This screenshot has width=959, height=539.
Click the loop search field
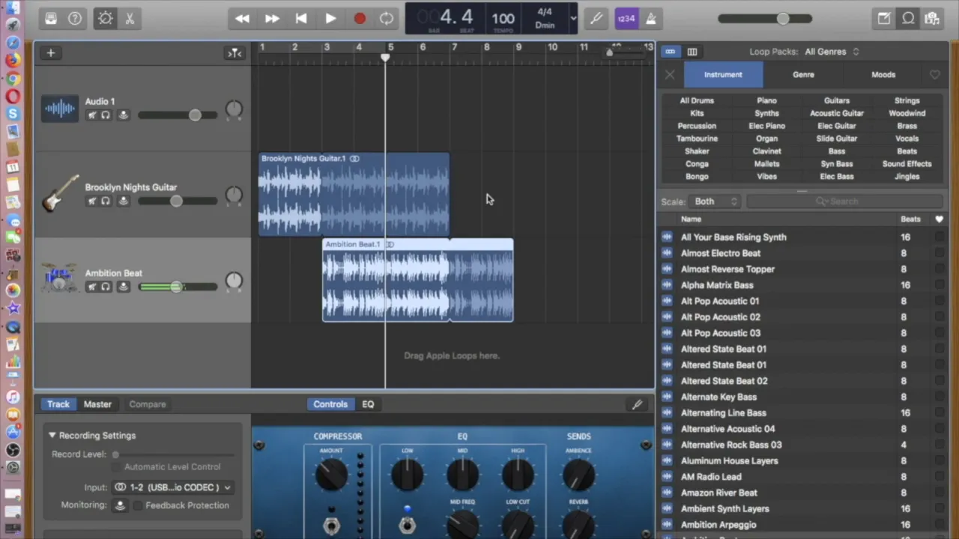coord(845,201)
